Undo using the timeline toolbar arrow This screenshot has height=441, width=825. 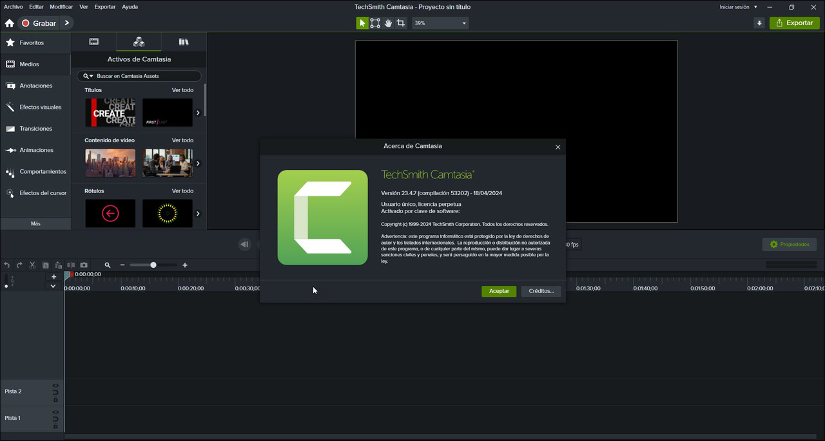pos(7,265)
